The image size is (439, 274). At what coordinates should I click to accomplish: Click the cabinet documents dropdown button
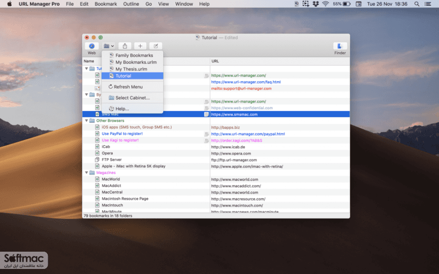(x=109, y=46)
